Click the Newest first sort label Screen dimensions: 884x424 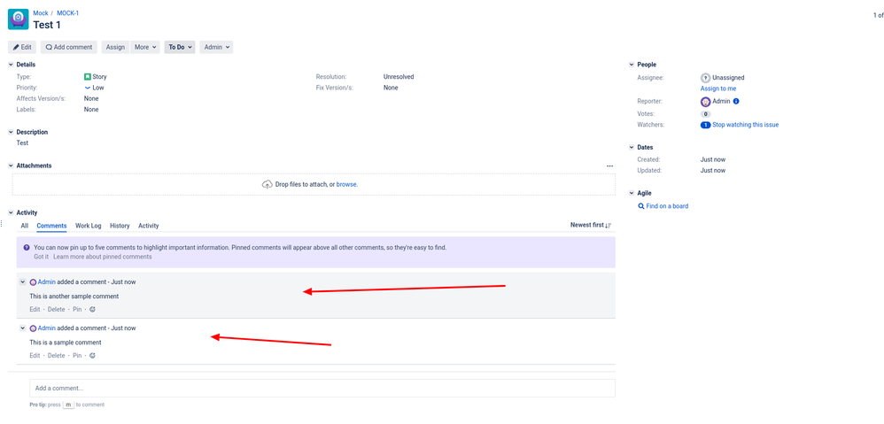pyautogui.click(x=587, y=225)
